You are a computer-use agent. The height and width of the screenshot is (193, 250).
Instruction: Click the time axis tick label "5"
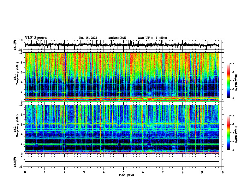[x=123, y=172]
